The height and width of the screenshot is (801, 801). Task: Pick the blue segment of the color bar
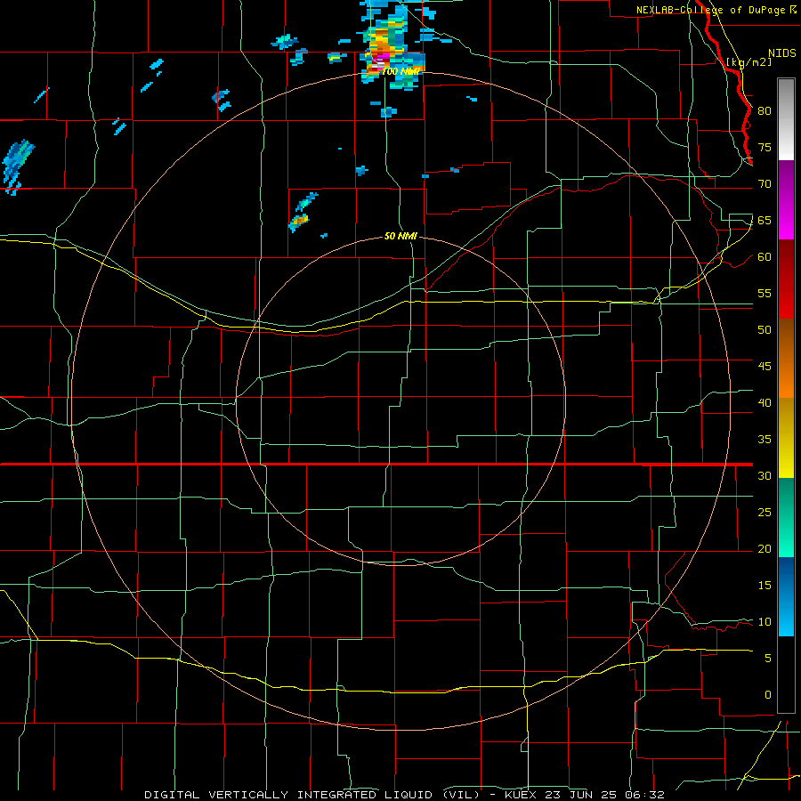tap(786, 596)
